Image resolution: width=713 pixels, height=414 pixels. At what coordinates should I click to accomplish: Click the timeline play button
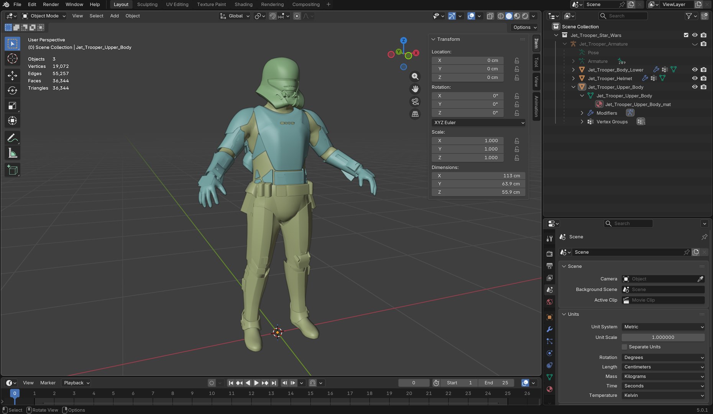[x=256, y=383]
